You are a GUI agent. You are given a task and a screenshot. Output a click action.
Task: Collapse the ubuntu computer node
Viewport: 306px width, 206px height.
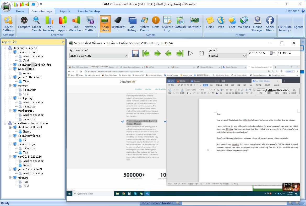tap(10, 178)
